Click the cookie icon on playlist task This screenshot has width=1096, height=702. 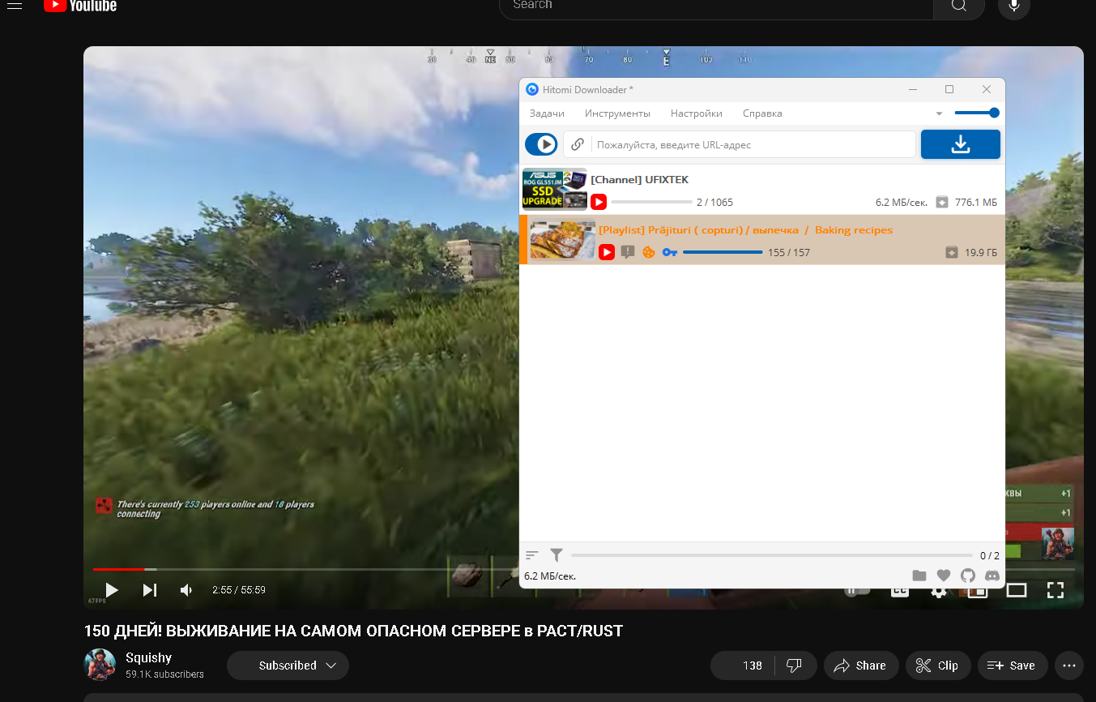649,252
